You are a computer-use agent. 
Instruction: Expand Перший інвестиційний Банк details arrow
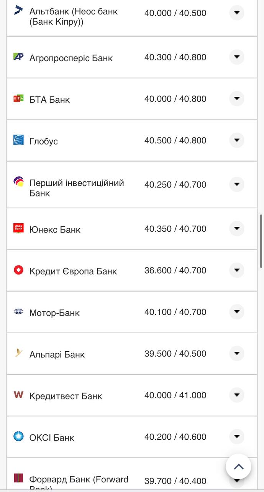click(236, 184)
